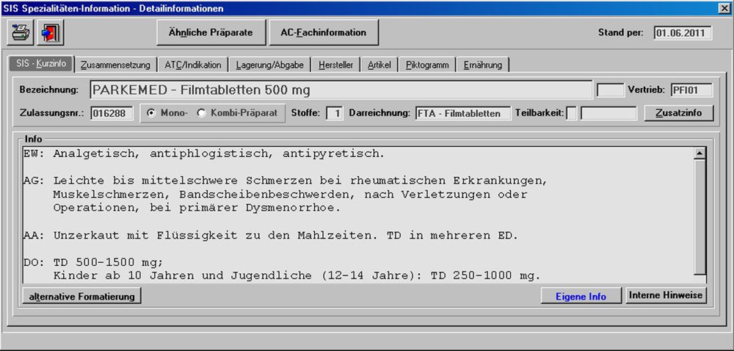The height and width of the screenshot is (351, 734).
Task: Click the Zulassungsnr. field 016288
Action: point(112,113)
